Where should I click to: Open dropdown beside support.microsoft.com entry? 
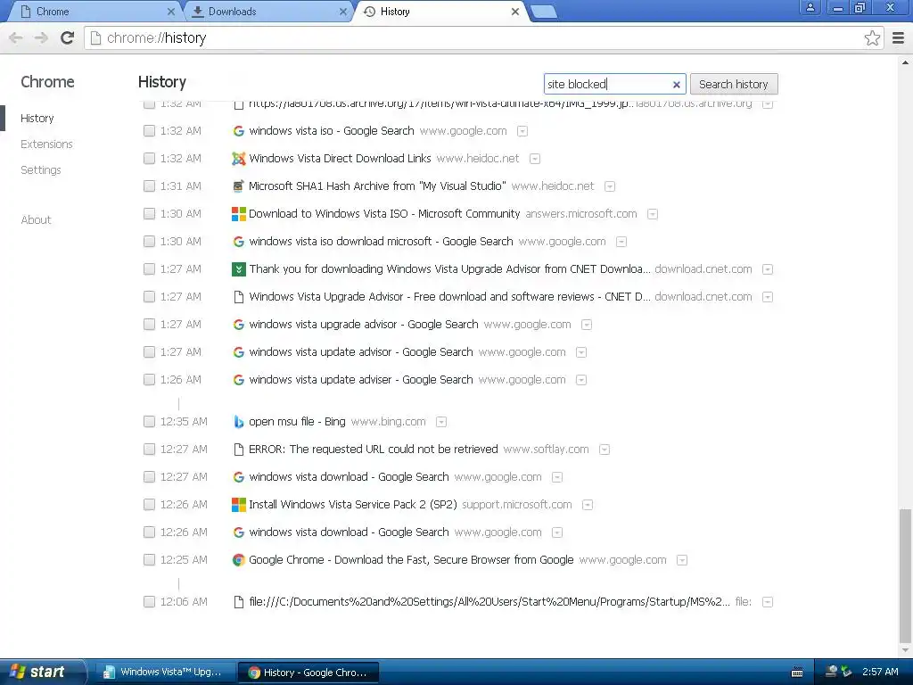coord(588,505)
